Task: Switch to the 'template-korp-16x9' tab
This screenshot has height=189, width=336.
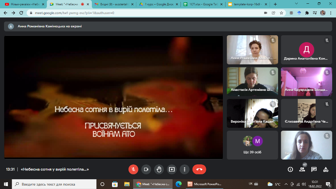Action: pos(247,4)
